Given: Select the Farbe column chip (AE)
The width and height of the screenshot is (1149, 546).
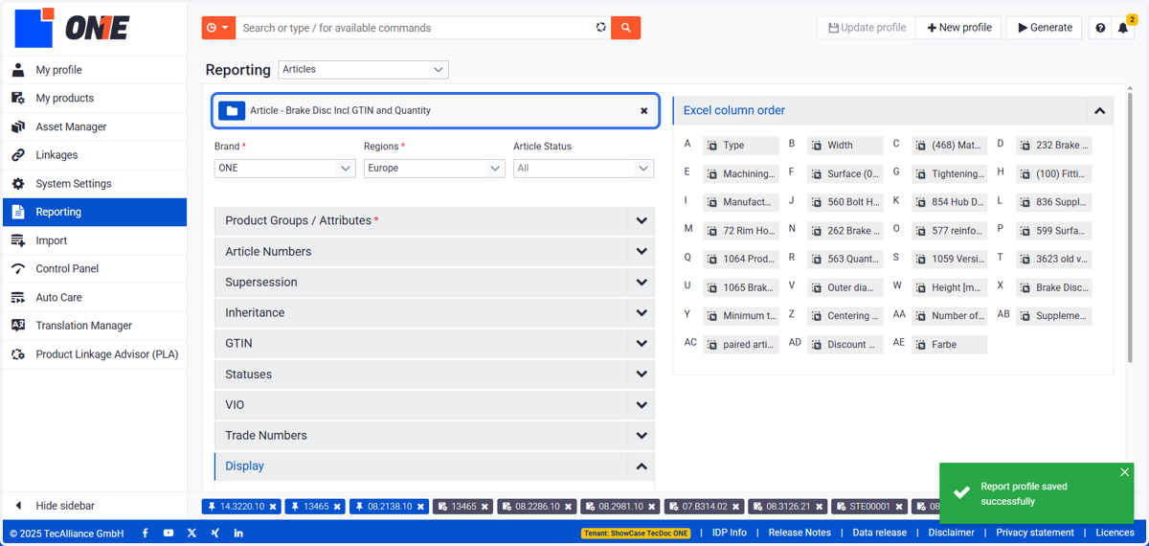Looking at the screenshot, I should [x=949, y=345].
